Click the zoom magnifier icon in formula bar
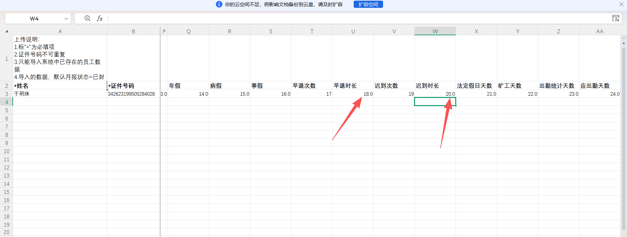Screen dimensions: 627x237 [87, 19]
